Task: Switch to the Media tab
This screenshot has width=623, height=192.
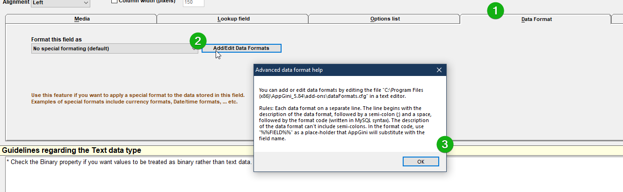Action: [x=81, y=19]
